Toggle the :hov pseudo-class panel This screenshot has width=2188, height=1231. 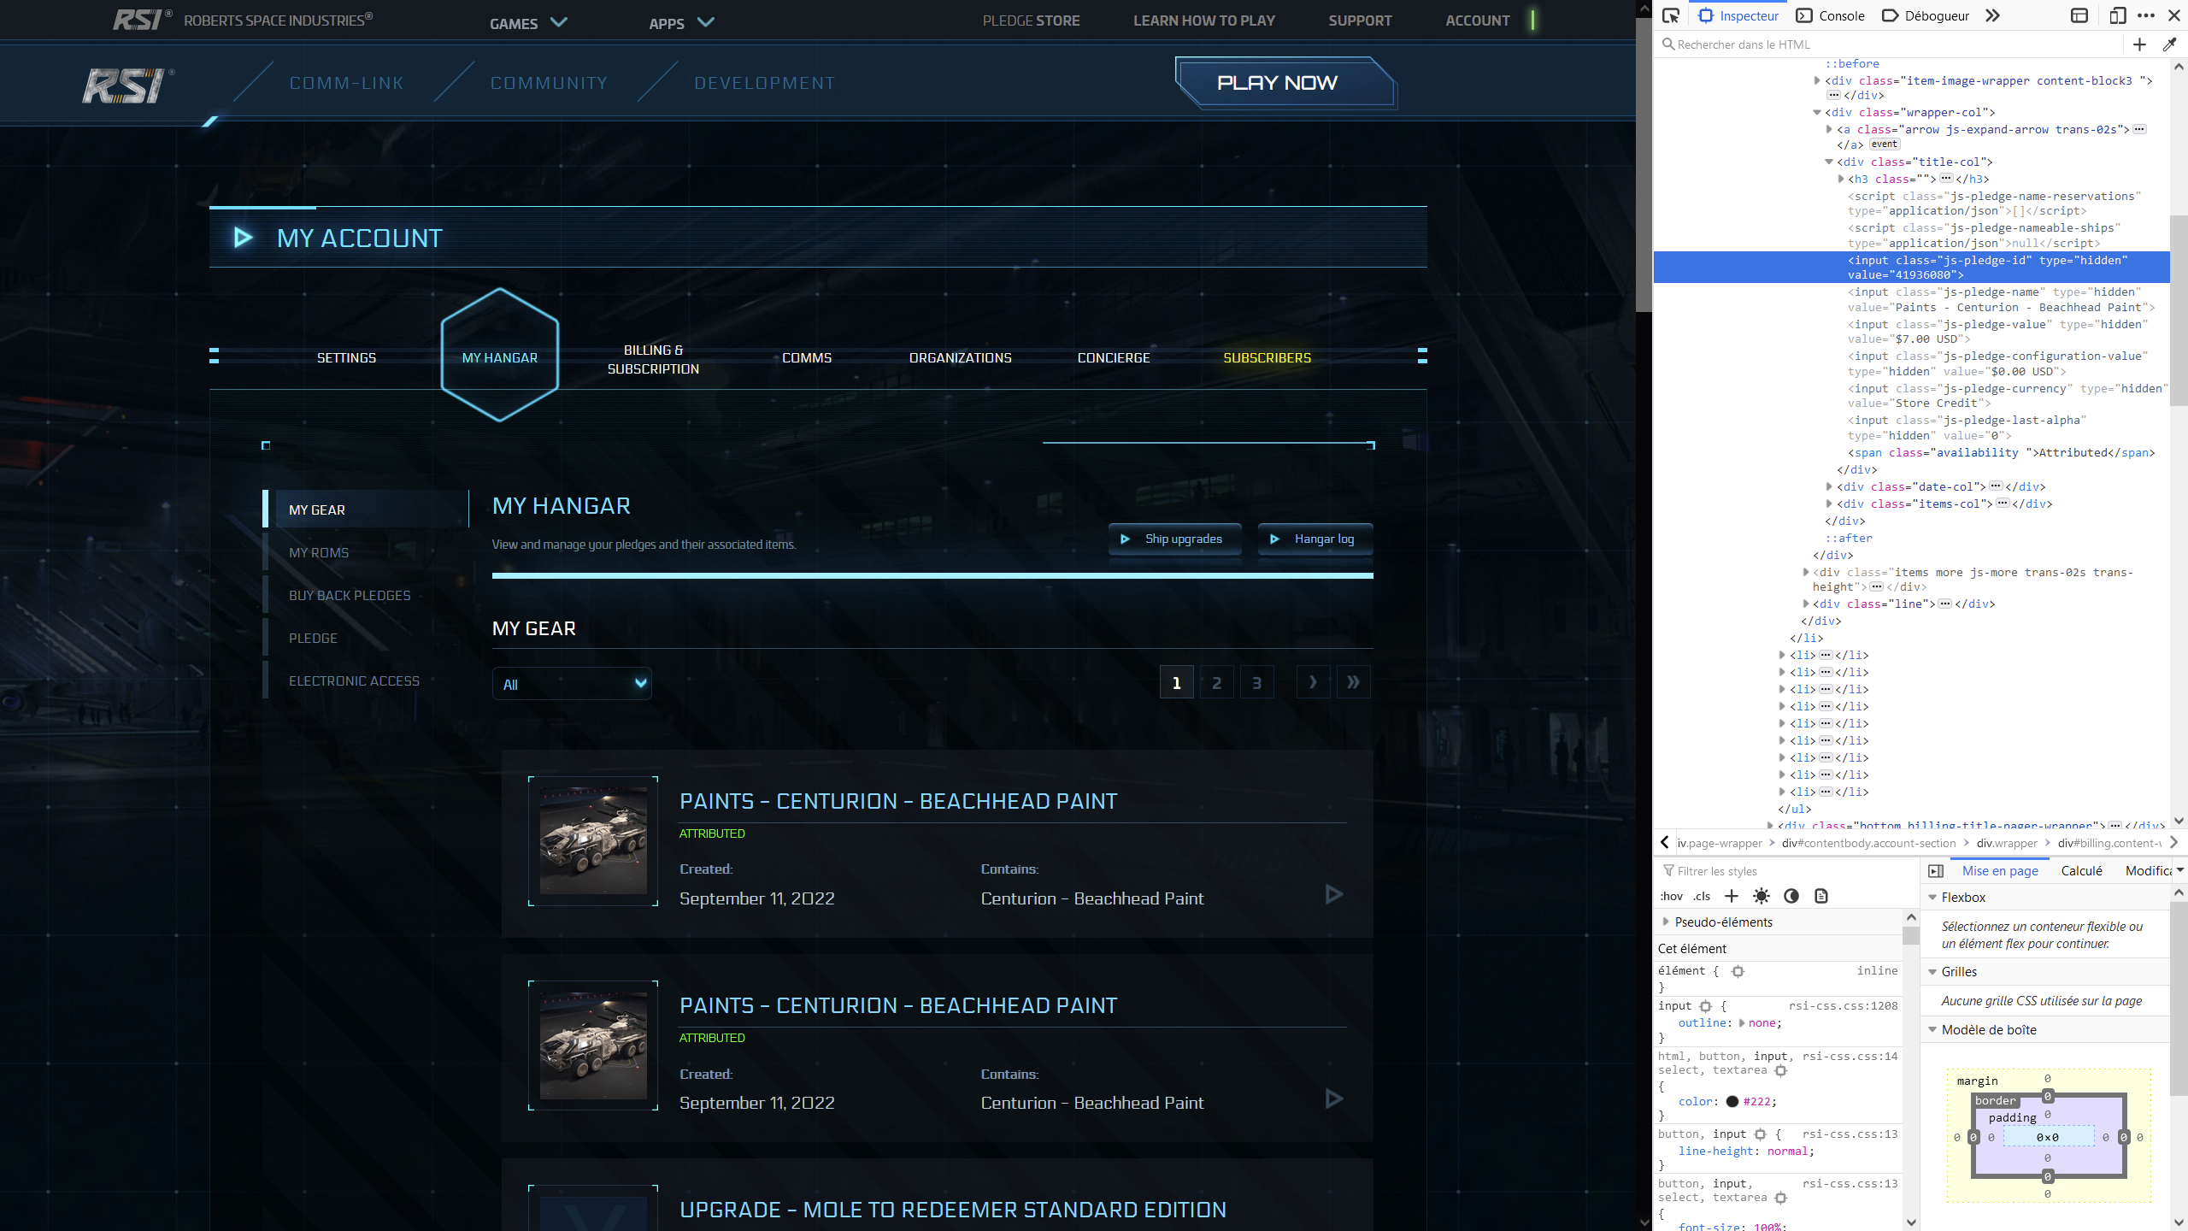tap(1672, 896)
